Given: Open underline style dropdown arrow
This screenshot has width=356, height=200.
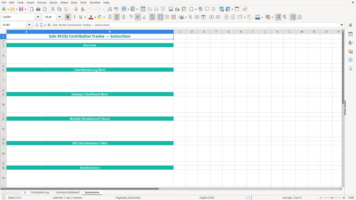Looking at the screenshot, I should coord(85,17).
